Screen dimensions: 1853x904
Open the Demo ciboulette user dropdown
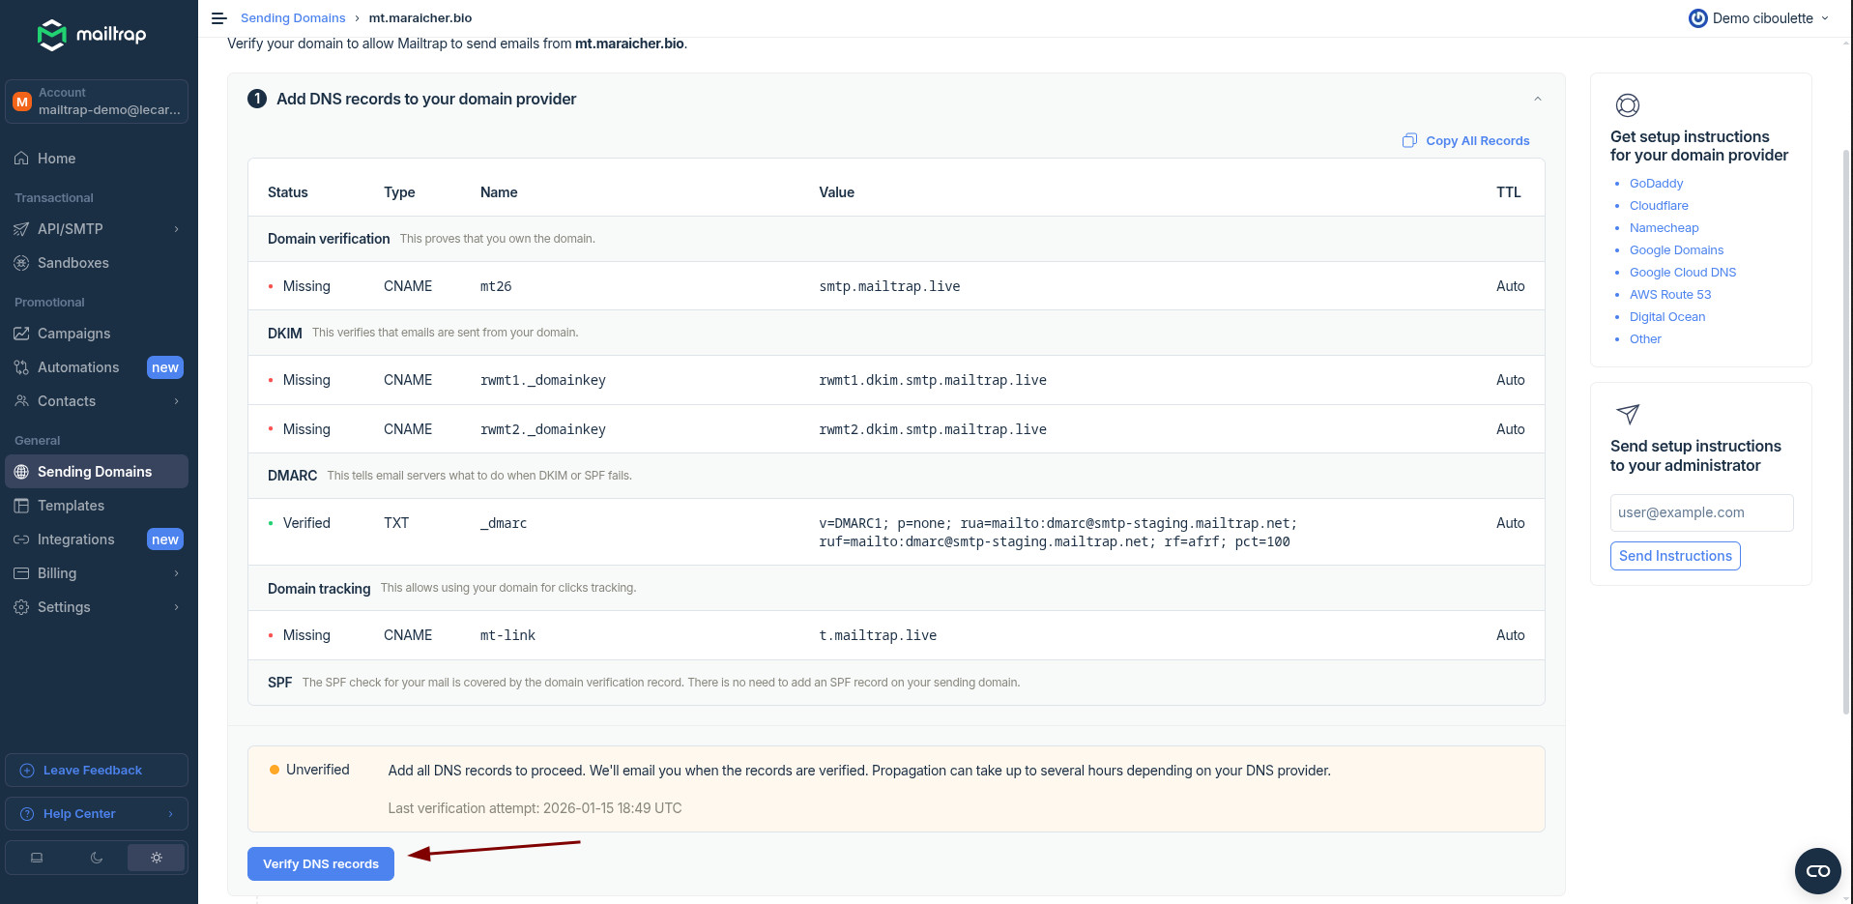1758,18
